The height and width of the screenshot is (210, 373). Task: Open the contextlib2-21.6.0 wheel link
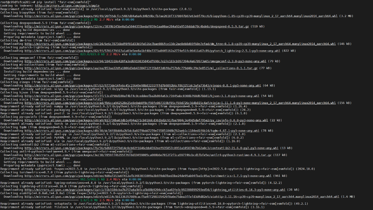pos(151,148)
